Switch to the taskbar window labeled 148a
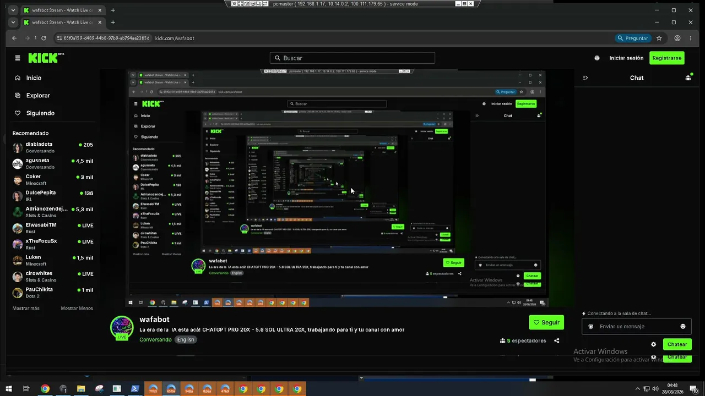This screenshot has width=705, height=396. 189,389
